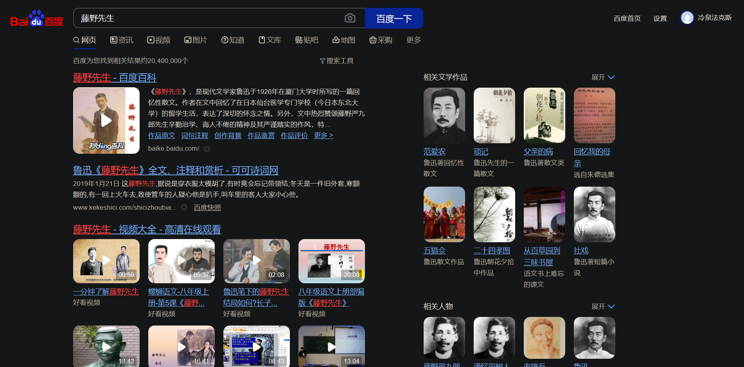Screen dimensions: 744x367
Task: Open the 琐记 title link
Action: [481, 152]
